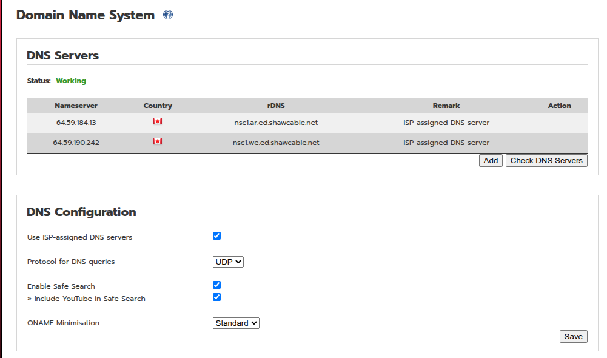Click the Protocol for DNS queries label
The image size is (607, 358).
[x=71, y=262]
